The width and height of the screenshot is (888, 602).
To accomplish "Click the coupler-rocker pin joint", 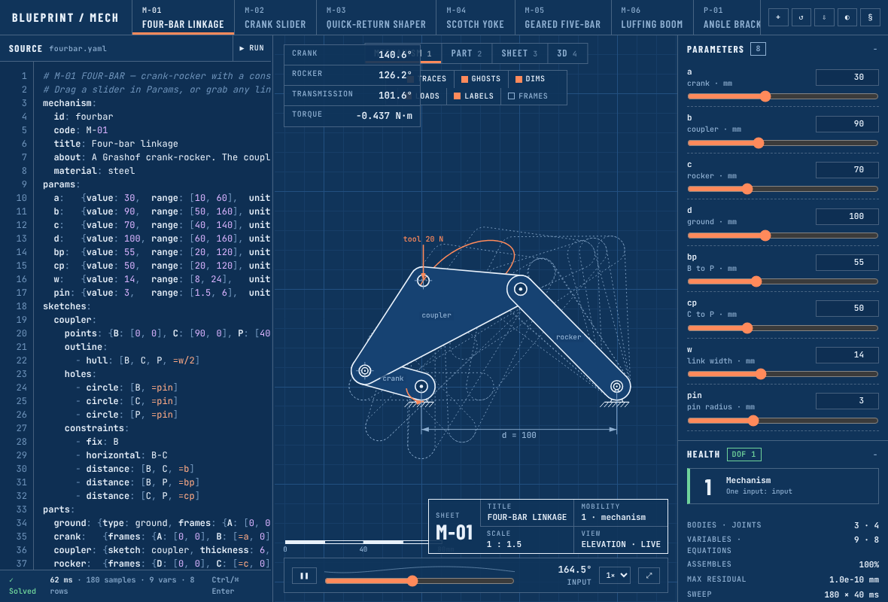I will click(521, 289).
